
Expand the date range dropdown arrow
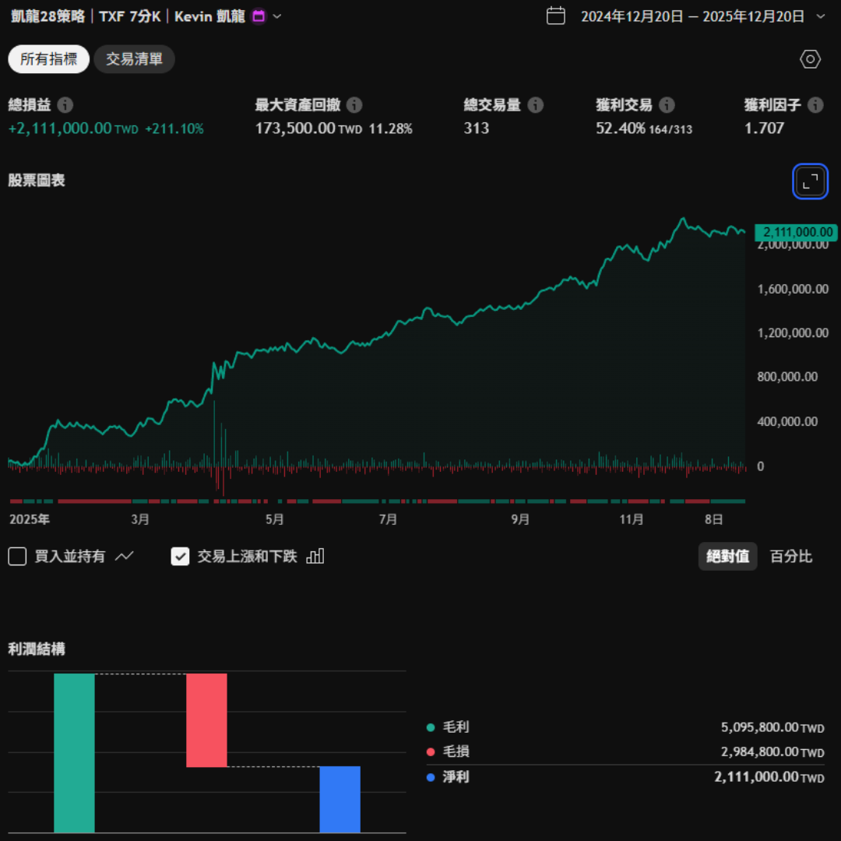(x=820, y=16)
